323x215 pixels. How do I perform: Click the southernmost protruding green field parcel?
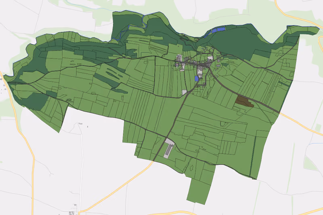[199, 191]
